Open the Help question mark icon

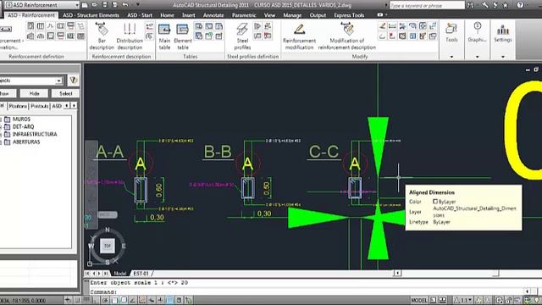pyautogui.click(x=520, y=5)
